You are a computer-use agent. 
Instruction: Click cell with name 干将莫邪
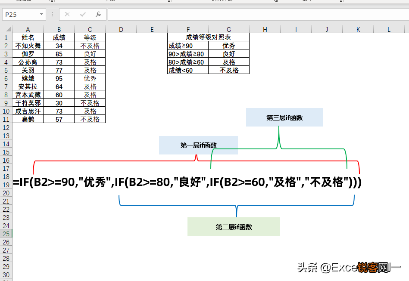tap(28, 103)
